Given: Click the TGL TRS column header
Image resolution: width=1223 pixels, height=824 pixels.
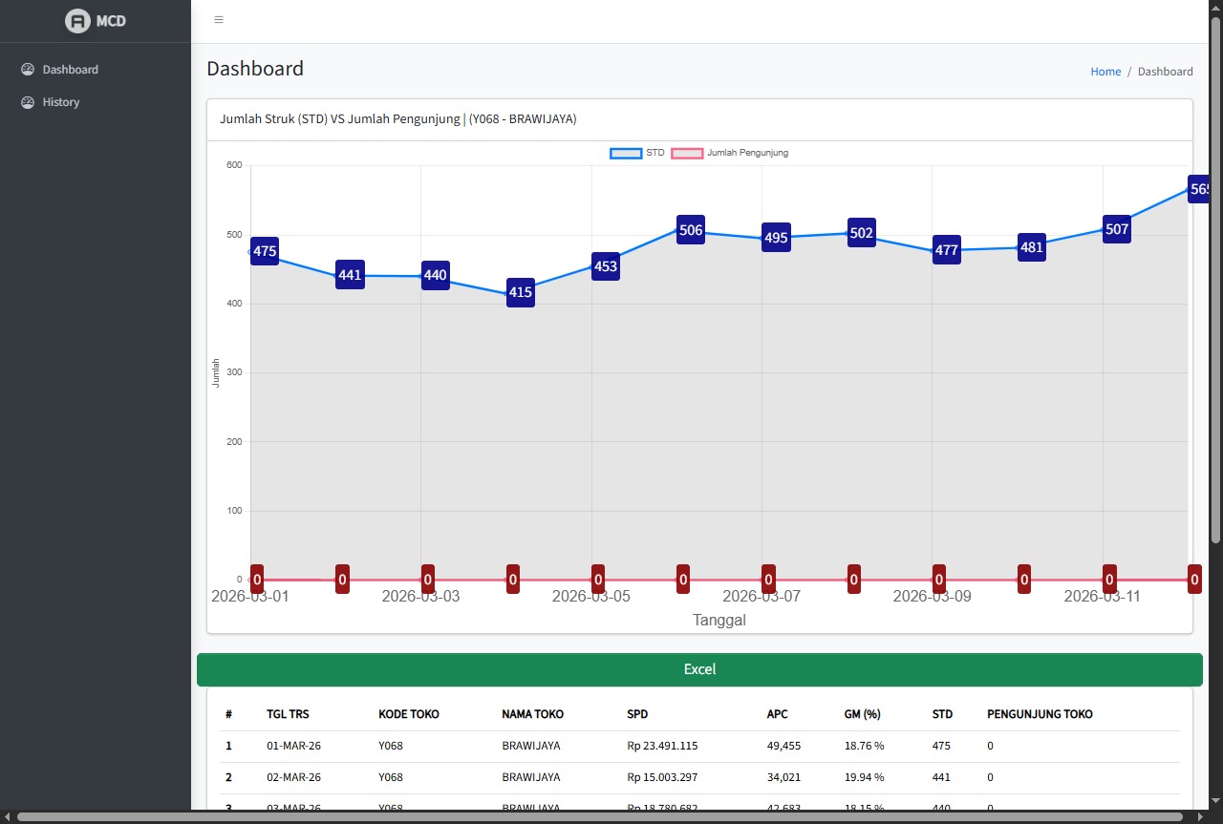Looking at the screenshot, I should point(288,714).
